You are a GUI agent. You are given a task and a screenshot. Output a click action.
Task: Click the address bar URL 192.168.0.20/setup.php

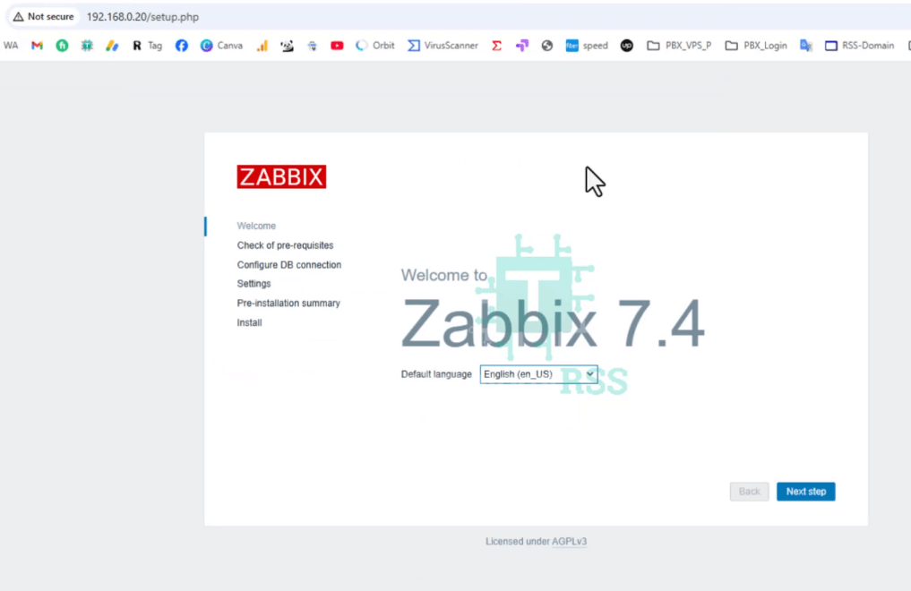click(x=142, y=17)
